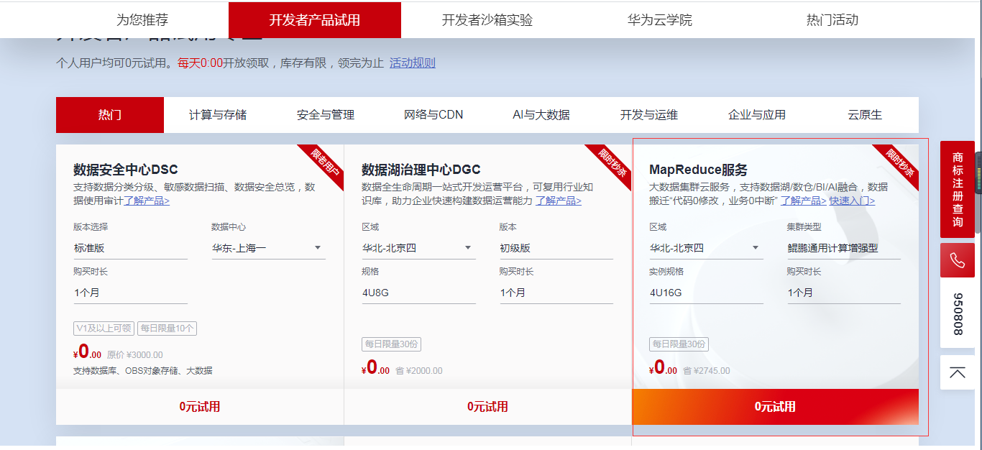982x450 pixels.
Task: Click 鲲鹏通用计算增强型 cluster type field
Action: point(844,248)
